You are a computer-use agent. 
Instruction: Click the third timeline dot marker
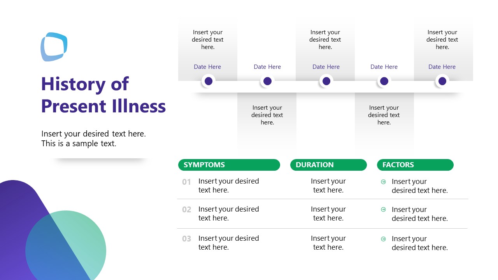pos(326,81)
